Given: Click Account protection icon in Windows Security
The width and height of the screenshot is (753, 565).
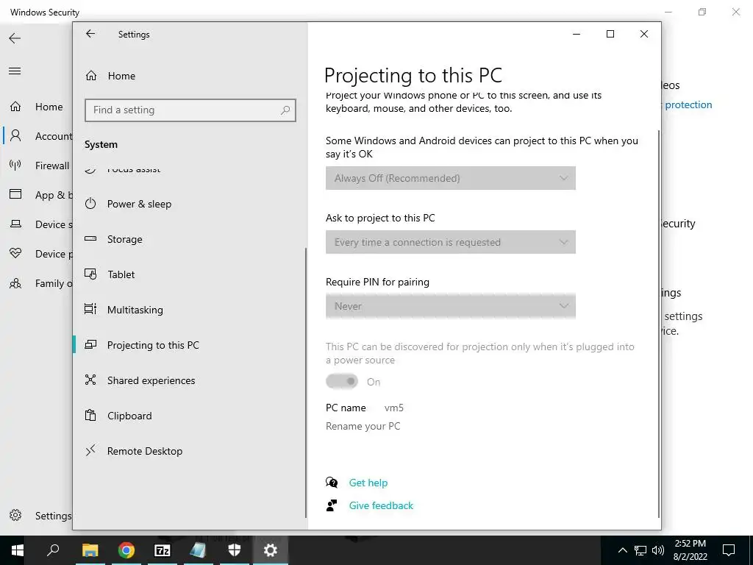Looking at the screenshot, I should (x=15, y=136).
